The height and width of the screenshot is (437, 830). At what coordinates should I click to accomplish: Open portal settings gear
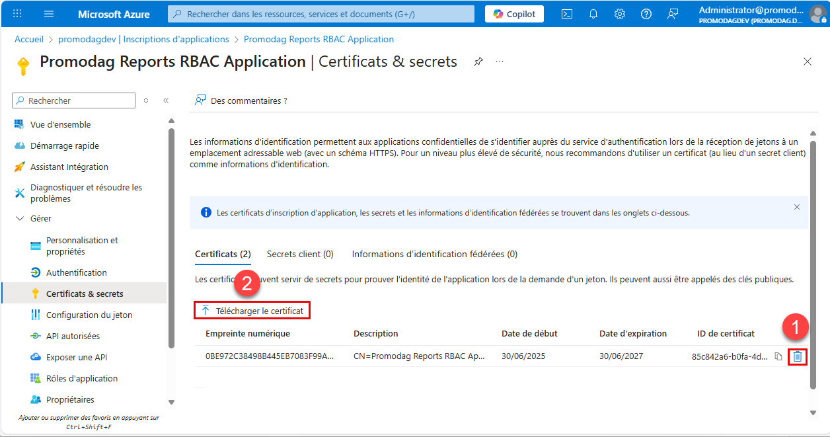[620, 14]
